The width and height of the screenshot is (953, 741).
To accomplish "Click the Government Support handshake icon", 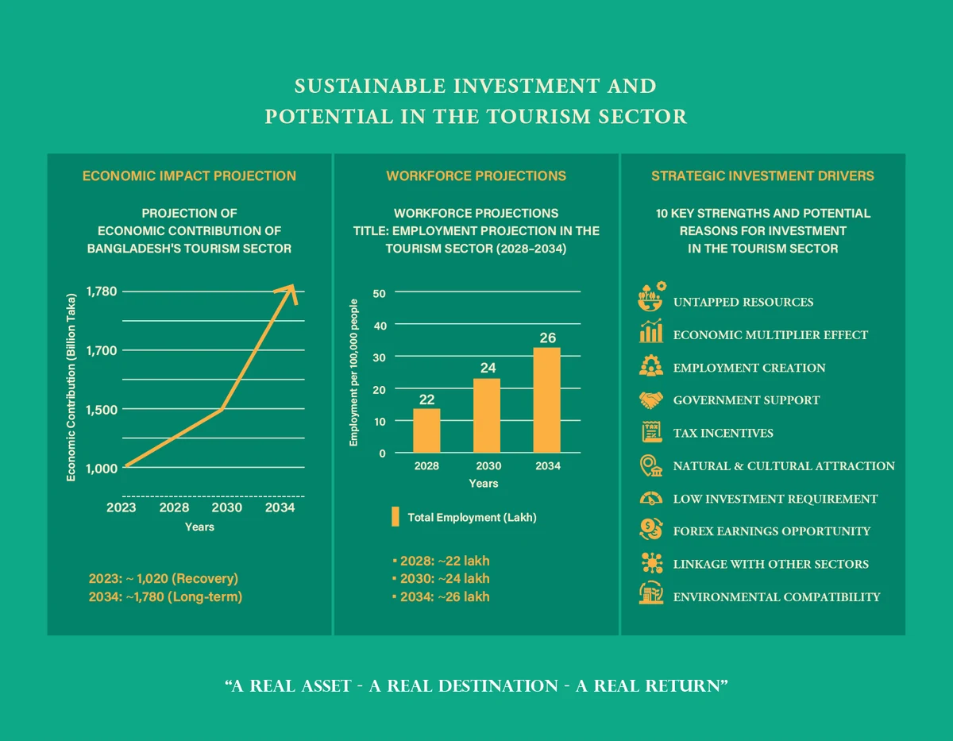I will coord(652,399).
